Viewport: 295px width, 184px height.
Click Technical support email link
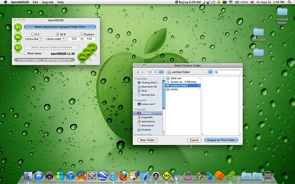pos(45,60)
